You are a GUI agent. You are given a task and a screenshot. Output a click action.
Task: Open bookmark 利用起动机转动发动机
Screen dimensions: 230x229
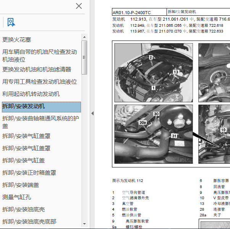tap(31, 94)
